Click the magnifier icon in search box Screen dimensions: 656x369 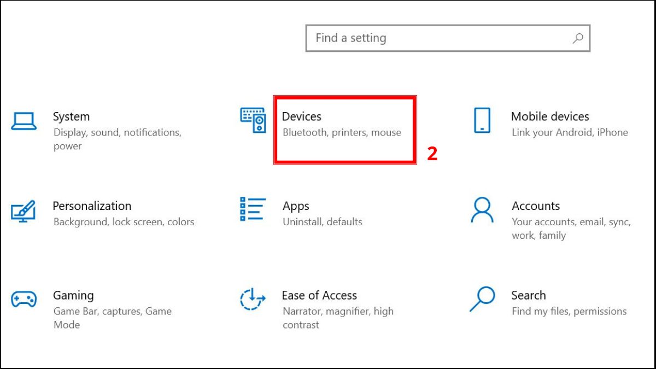[578, 38]
